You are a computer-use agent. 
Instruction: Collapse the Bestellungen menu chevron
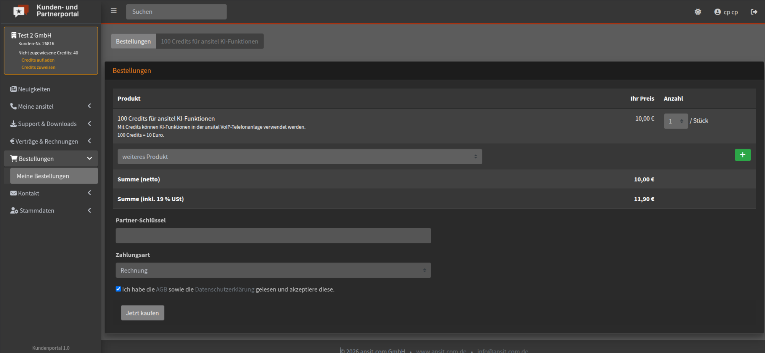pos(89,158)
